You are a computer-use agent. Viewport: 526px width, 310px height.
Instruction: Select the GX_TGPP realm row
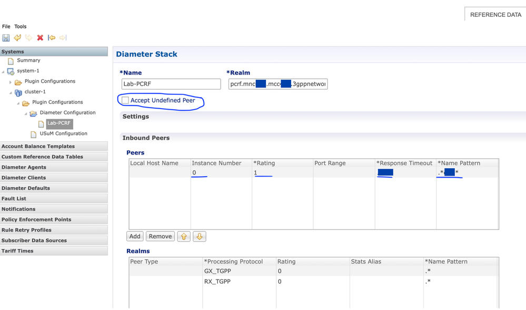point(314,271)
